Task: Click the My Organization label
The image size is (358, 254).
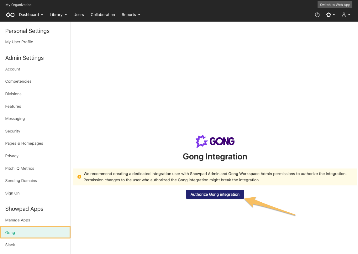Action: (x=18, y=5)
